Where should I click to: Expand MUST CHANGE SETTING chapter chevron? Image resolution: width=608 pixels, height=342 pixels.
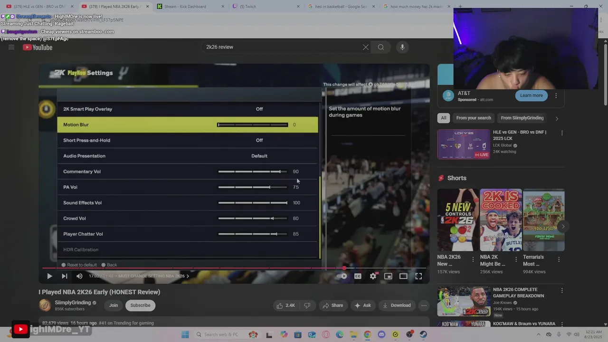188,276
